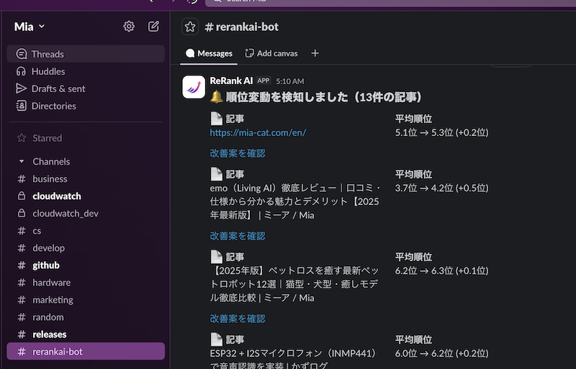Click the ESP32 + I2Sマイクロフォン article text
576x369 pixels.
(x=293, y=359)
